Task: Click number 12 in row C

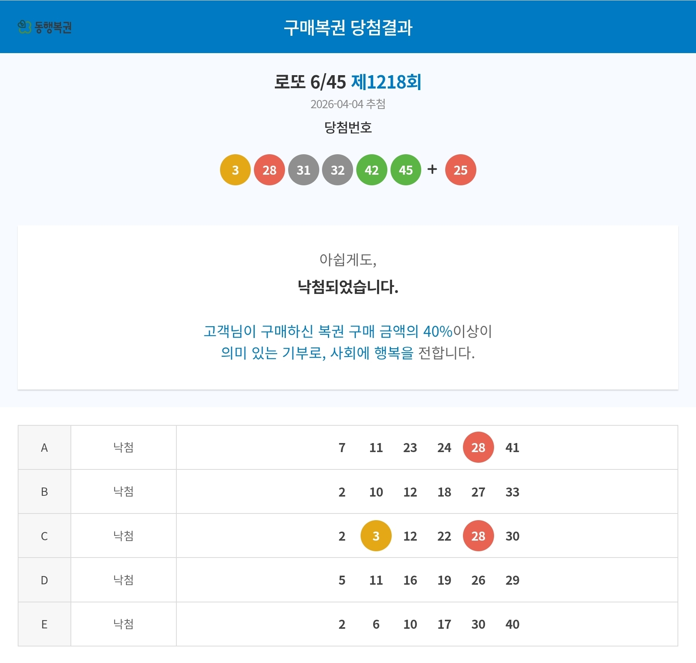Action: pos(410,536)
